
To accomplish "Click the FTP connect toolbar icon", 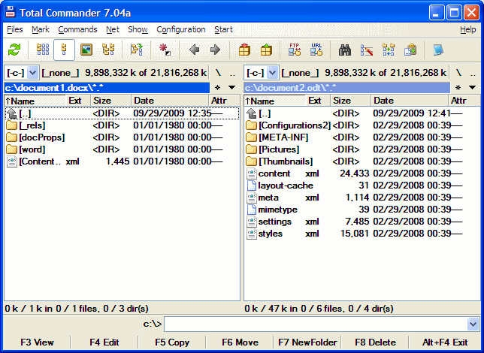I will [x=294, y=50].
